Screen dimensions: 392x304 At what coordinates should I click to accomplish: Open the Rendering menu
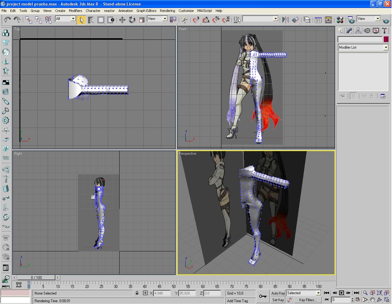167,11
